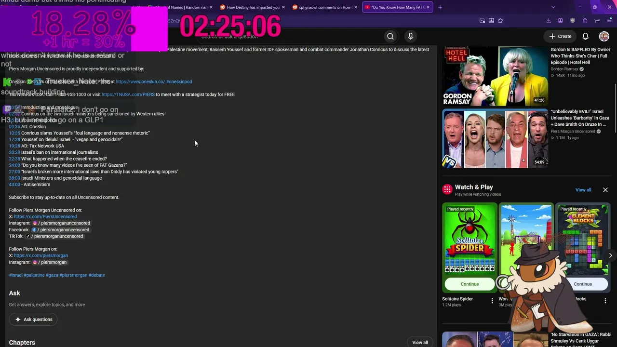Close the 'How Destiny has impacted you' tab

(x=283, y=7)
